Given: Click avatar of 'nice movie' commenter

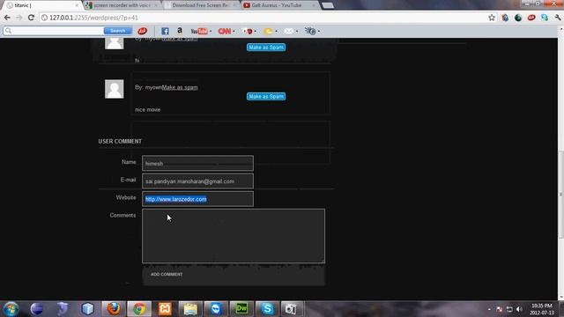Looking at the screenshot, I should 114,89.
